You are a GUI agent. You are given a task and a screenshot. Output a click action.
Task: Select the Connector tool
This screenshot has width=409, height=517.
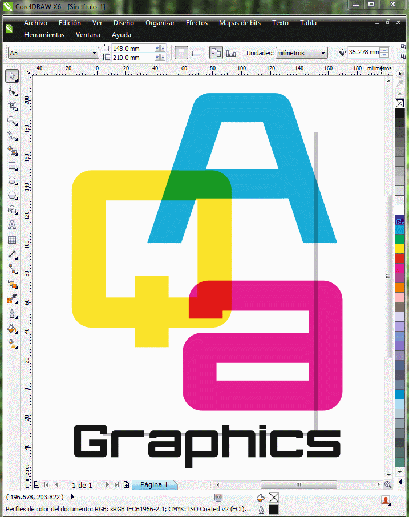pos(12,269)
